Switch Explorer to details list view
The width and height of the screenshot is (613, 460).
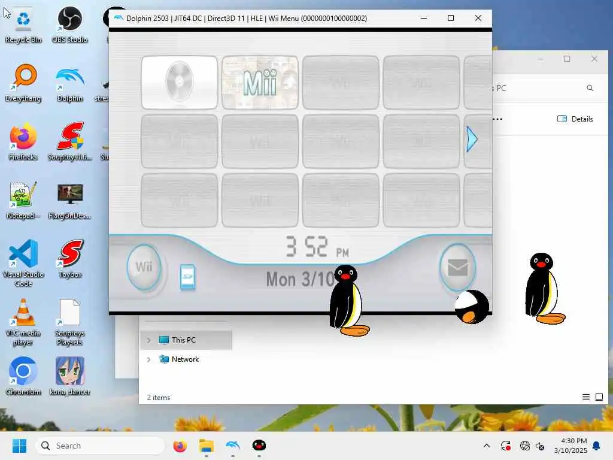(585, 398)
